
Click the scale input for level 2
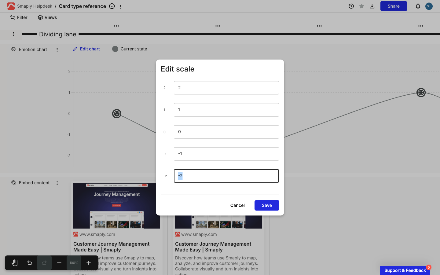[226, 88]
